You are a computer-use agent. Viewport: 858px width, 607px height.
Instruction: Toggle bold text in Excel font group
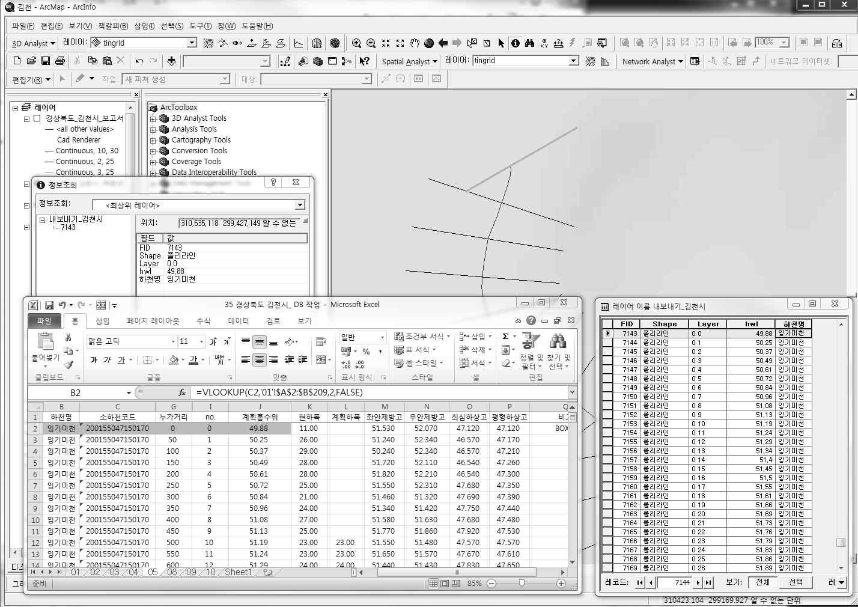point(94,360)
